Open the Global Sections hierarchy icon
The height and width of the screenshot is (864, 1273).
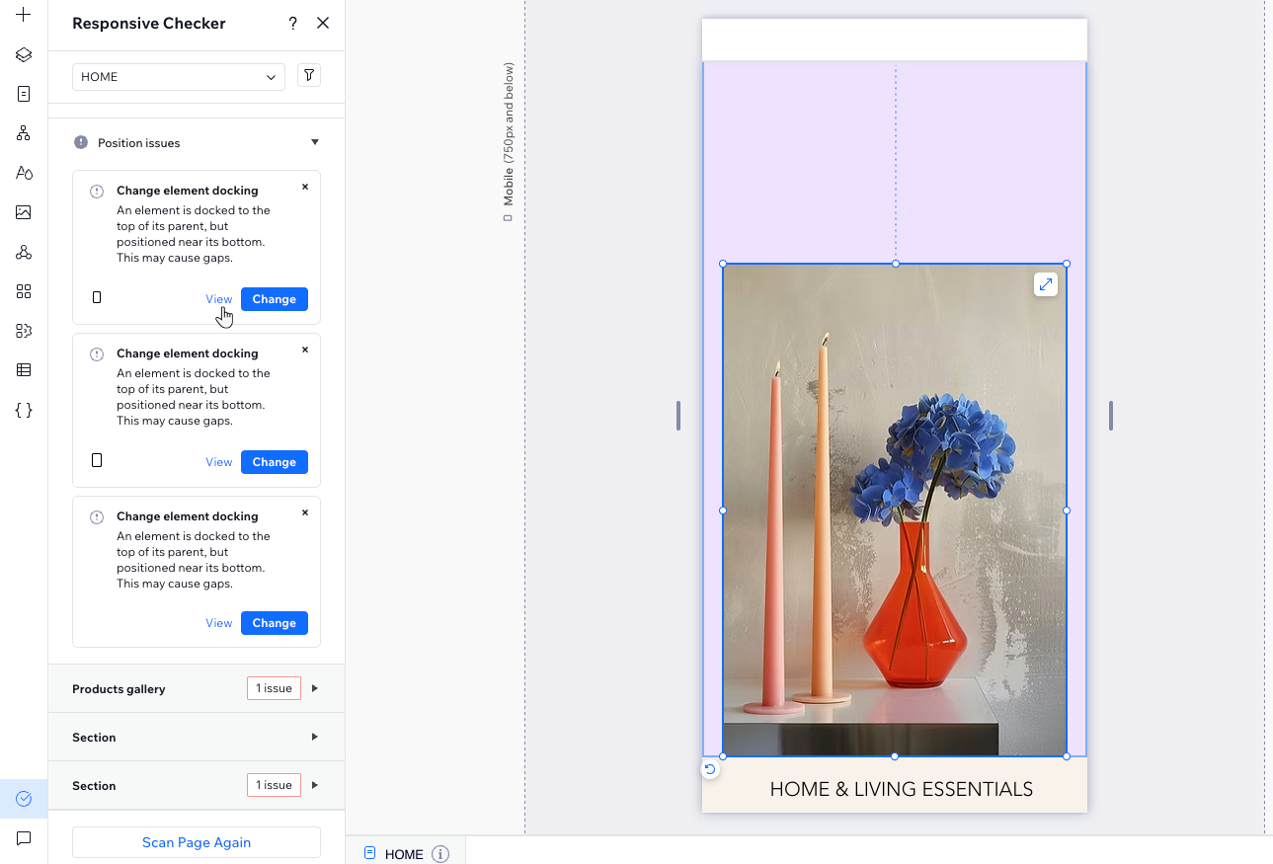pos(24,133)
